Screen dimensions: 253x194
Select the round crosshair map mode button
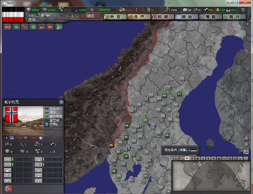[230, 158]
